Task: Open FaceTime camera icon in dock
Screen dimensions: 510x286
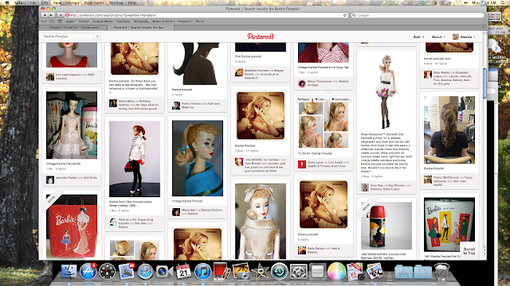Action: (x=164, y=272)
